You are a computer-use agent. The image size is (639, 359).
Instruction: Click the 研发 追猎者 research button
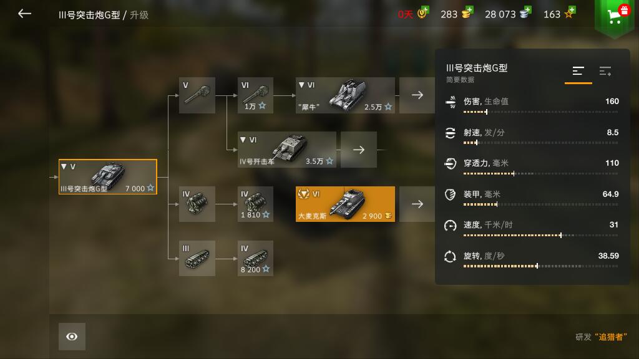pyautogui.click(x=601, y=337)
